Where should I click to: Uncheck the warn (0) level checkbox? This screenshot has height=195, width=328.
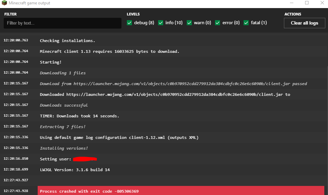(x=189, y=23)
